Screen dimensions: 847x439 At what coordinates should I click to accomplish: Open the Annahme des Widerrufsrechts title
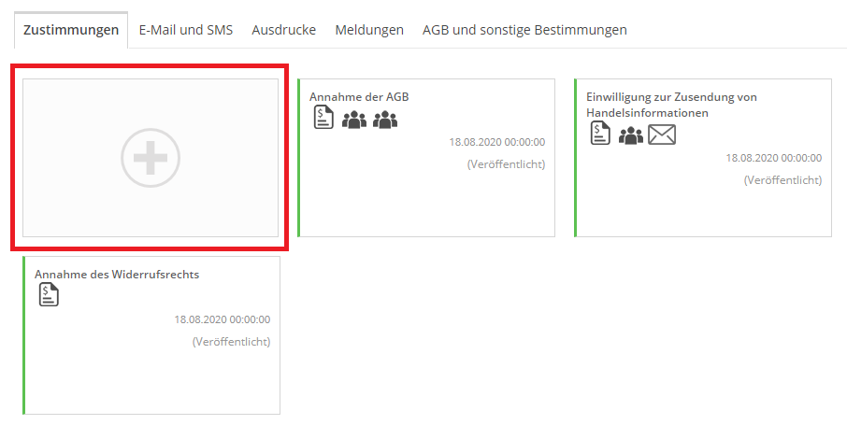117,275
